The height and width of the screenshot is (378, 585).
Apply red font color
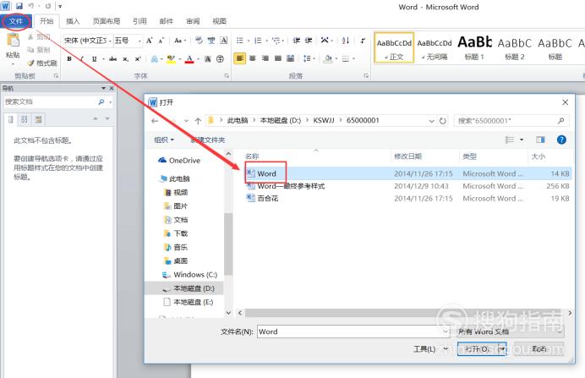coord(189,58)
